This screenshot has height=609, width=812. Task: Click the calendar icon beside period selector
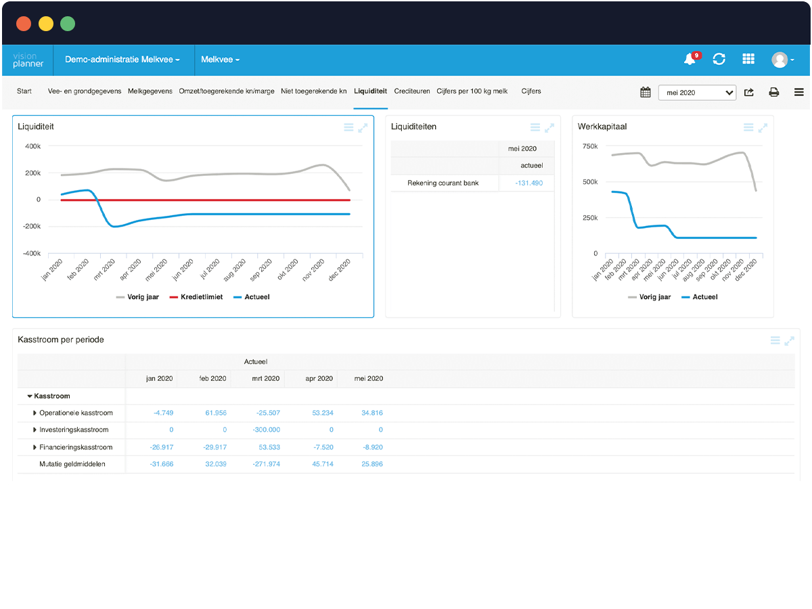(x=646, y=92)
